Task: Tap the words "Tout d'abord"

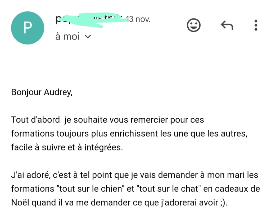Action: [35, 120]
